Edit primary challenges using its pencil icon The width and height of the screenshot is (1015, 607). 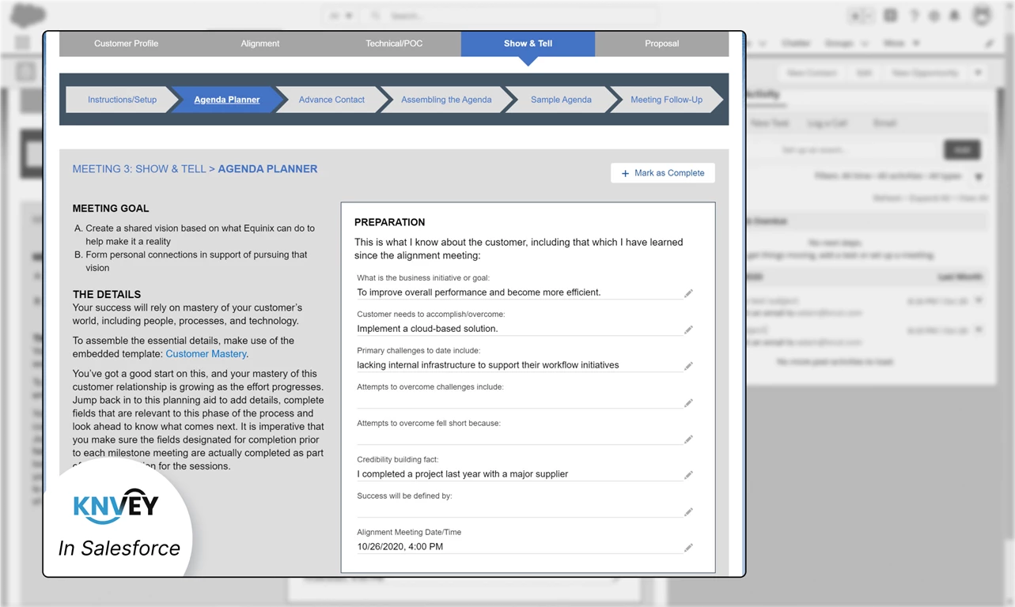688,366
